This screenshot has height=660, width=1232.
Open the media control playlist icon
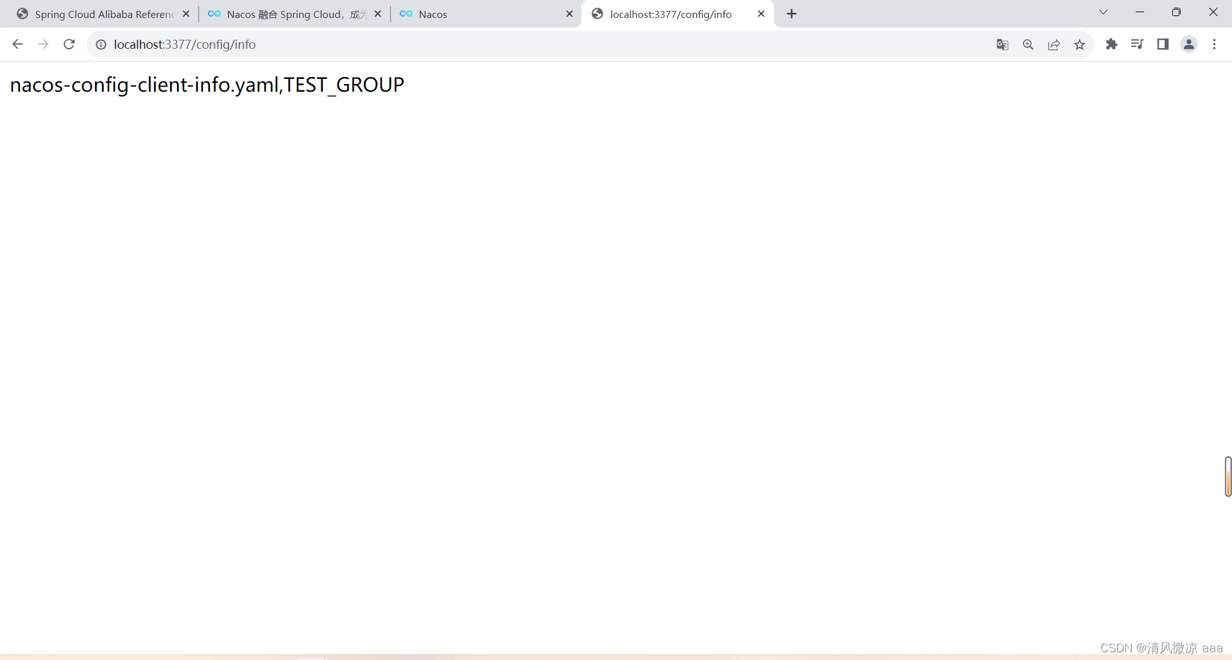click(x=1137, y=44)
